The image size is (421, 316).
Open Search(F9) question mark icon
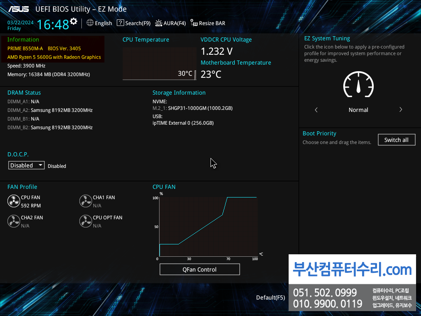[120, 23]
